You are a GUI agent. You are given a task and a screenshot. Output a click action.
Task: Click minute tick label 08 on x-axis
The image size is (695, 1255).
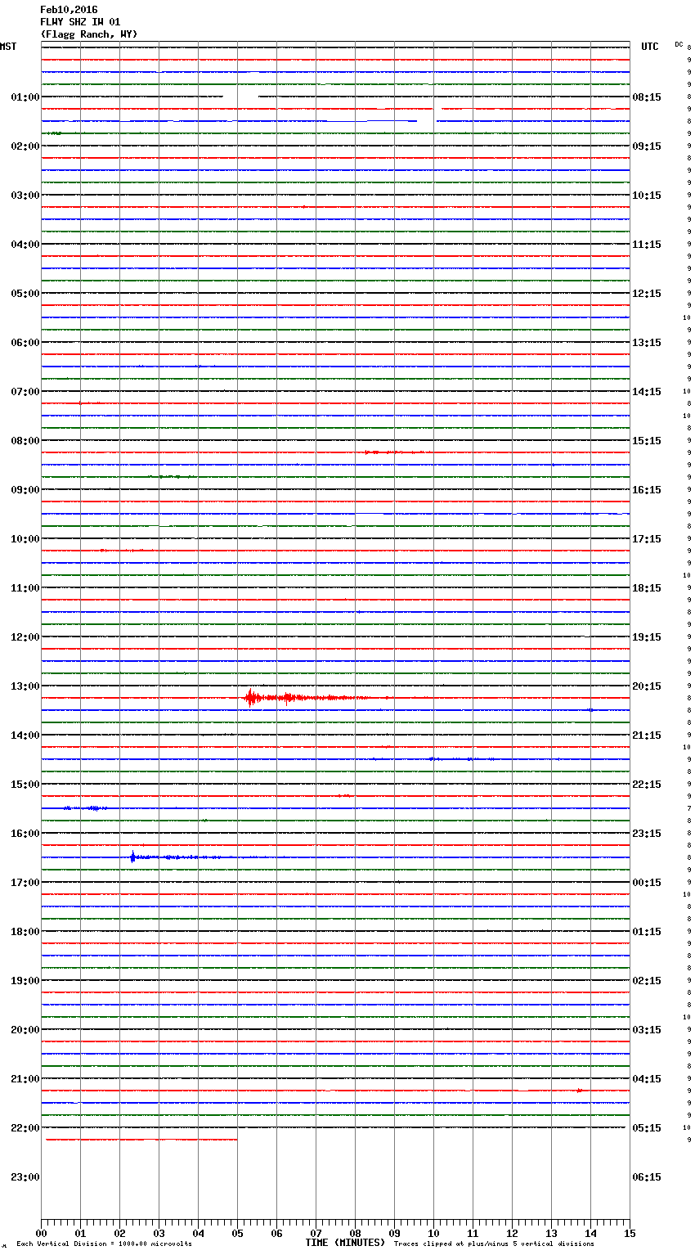355,1233
